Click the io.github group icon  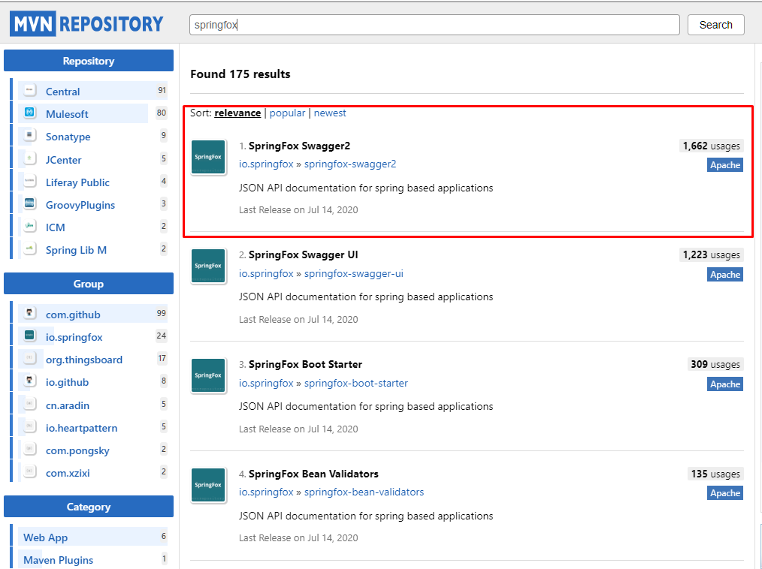pos(29,381)
